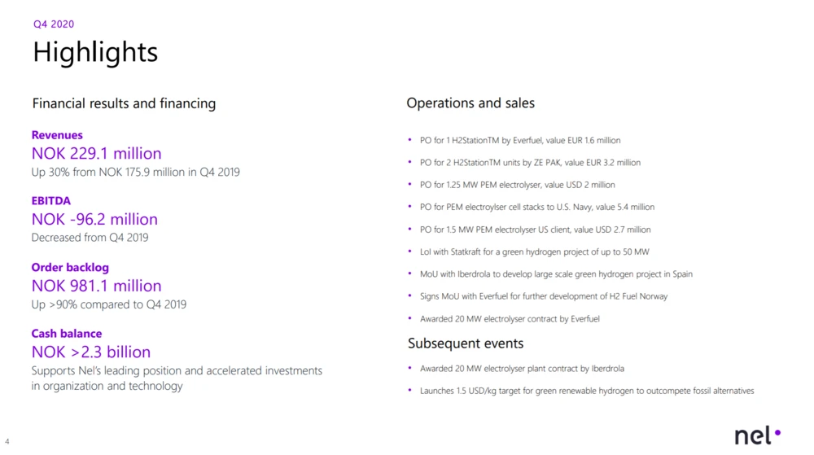The image size is (814, 455).
Task: Click the Revenues label
Action: click(x=57, y=135)
